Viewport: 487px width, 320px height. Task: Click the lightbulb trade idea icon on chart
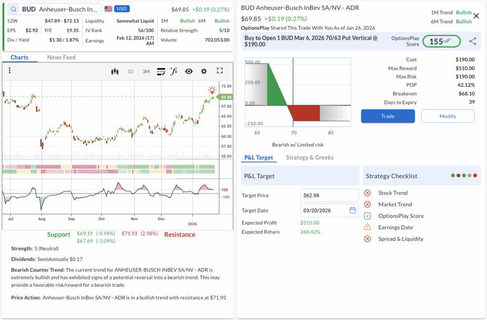(212, 90)
